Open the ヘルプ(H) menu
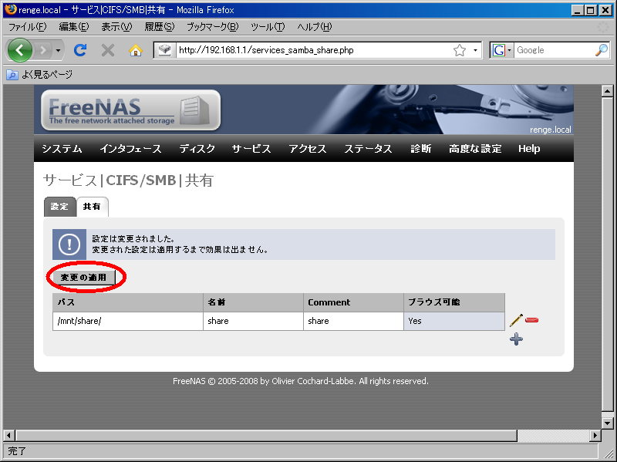This screenshot has width=617, height=462. click(x=315, y=27)
